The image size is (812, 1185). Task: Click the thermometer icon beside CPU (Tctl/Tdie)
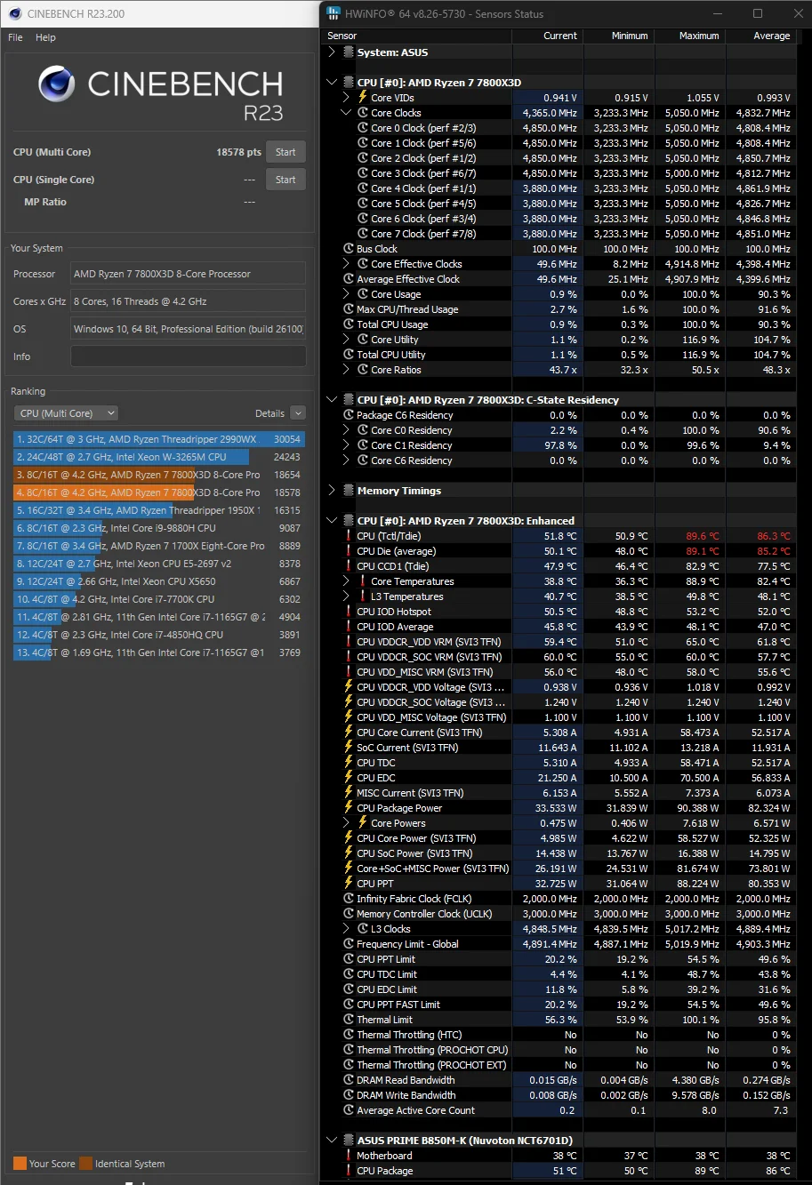(349, 536)
